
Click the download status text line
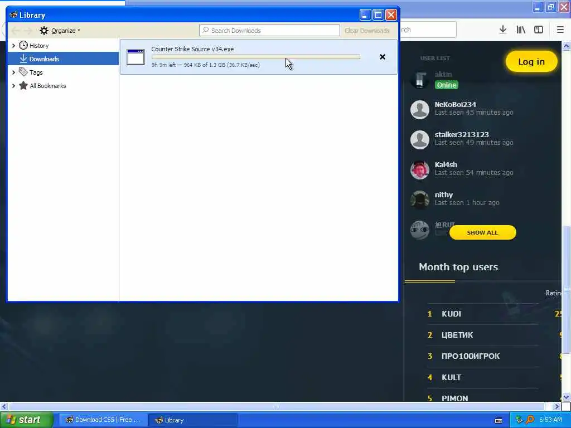[x=206, y=65]
